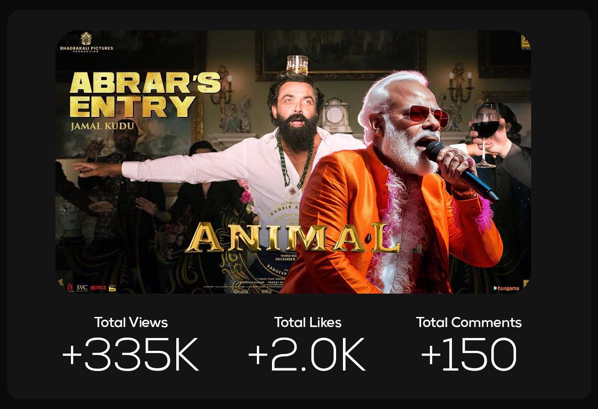Click the Bhadrakali Pictures logo
598x409 pixels.
click(86, 42)
